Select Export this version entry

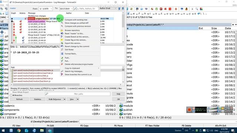[73, 43]
